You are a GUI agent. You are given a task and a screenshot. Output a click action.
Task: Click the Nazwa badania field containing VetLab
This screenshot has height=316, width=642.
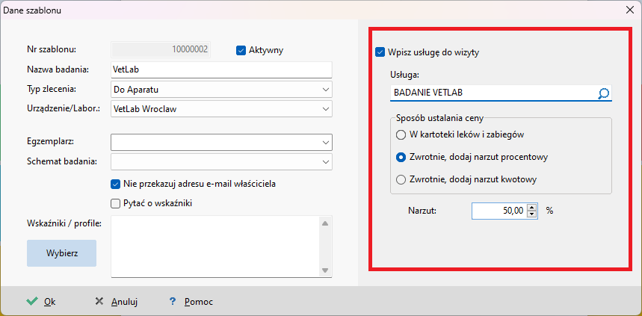pyautogui.click(x=221, y=69)
